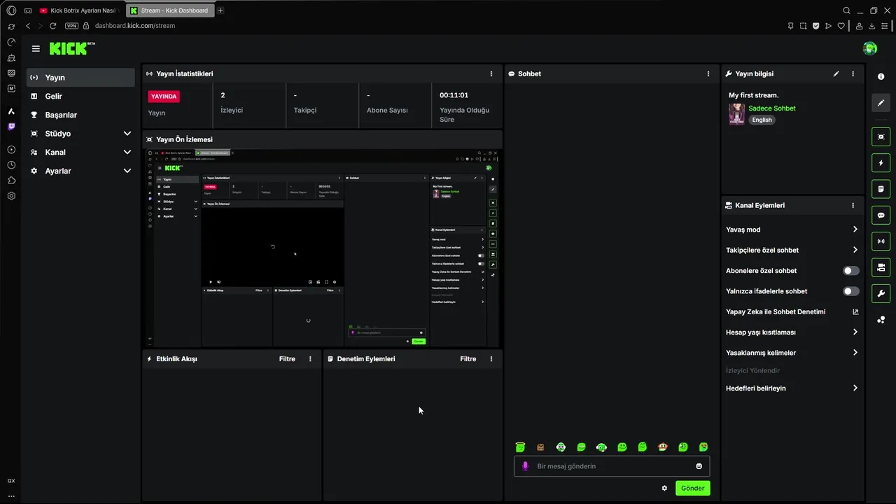
Task: Open Denetim Eylemleri panel options menu
Action: (x=491, y=359)
